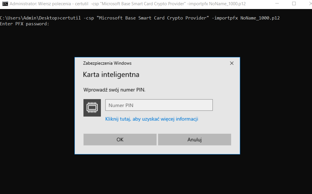Click the 'Enter PFX password:' prompt line
Screen dimensions: 312x194
25,24
